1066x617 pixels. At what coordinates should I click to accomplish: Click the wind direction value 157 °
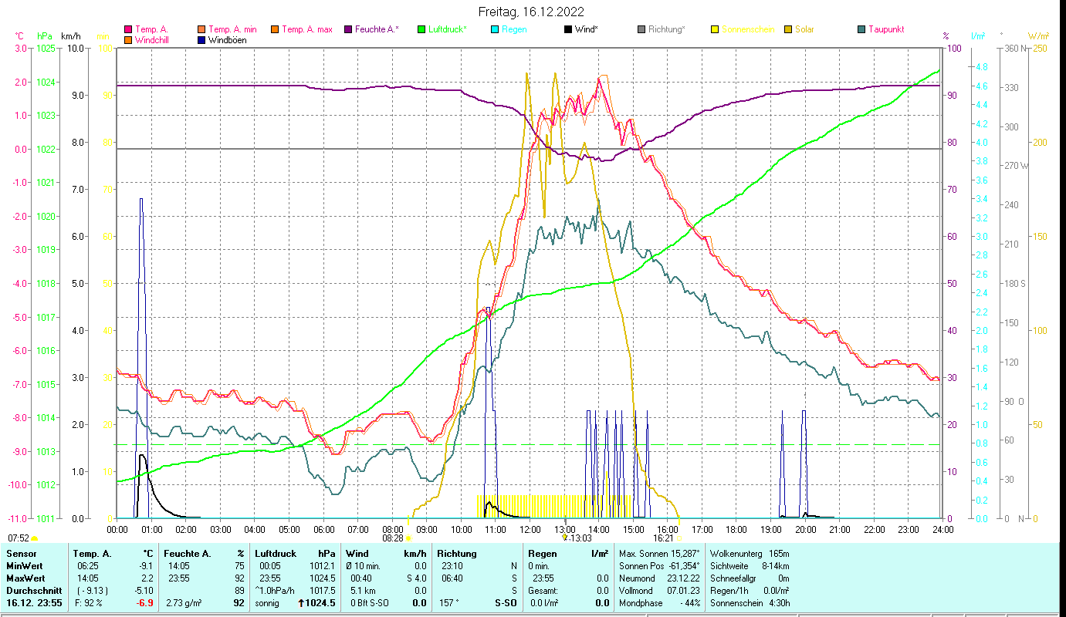click(449, 603)
